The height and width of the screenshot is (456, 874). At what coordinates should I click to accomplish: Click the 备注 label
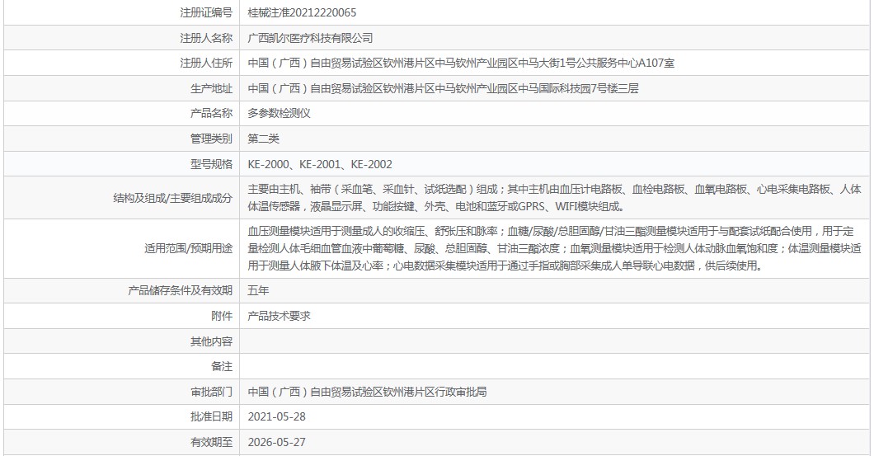[x=222, y=366]
